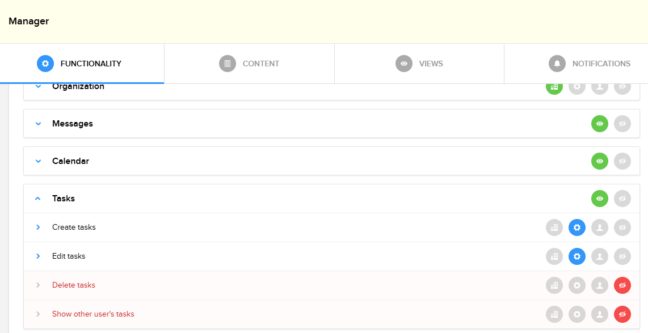Click the green eye toggle on the Calendar row

600,161
